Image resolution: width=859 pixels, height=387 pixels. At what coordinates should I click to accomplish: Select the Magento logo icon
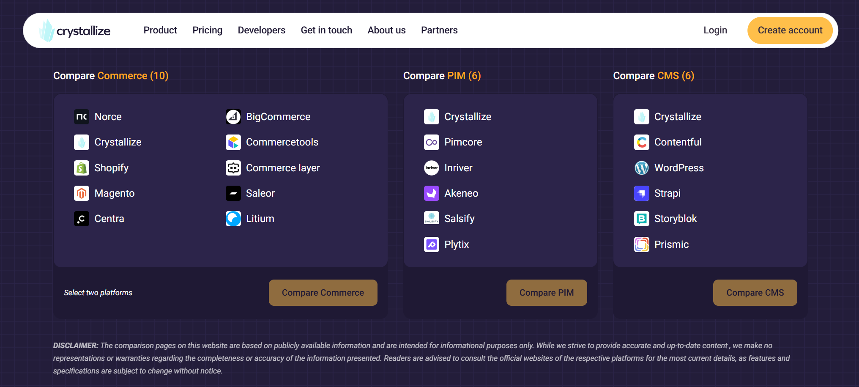[x=82, y=193]
